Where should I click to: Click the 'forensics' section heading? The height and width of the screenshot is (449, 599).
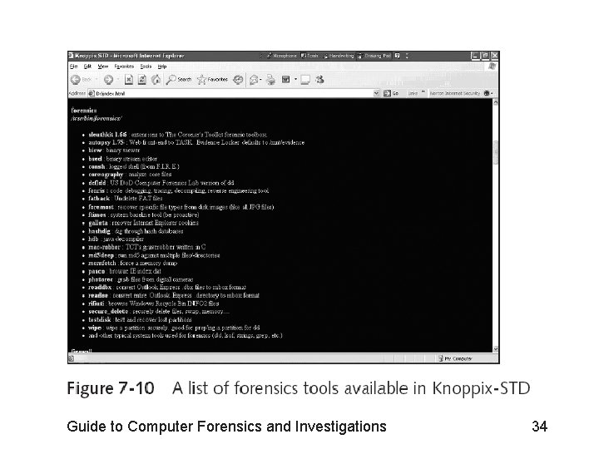tap(84, 111)
